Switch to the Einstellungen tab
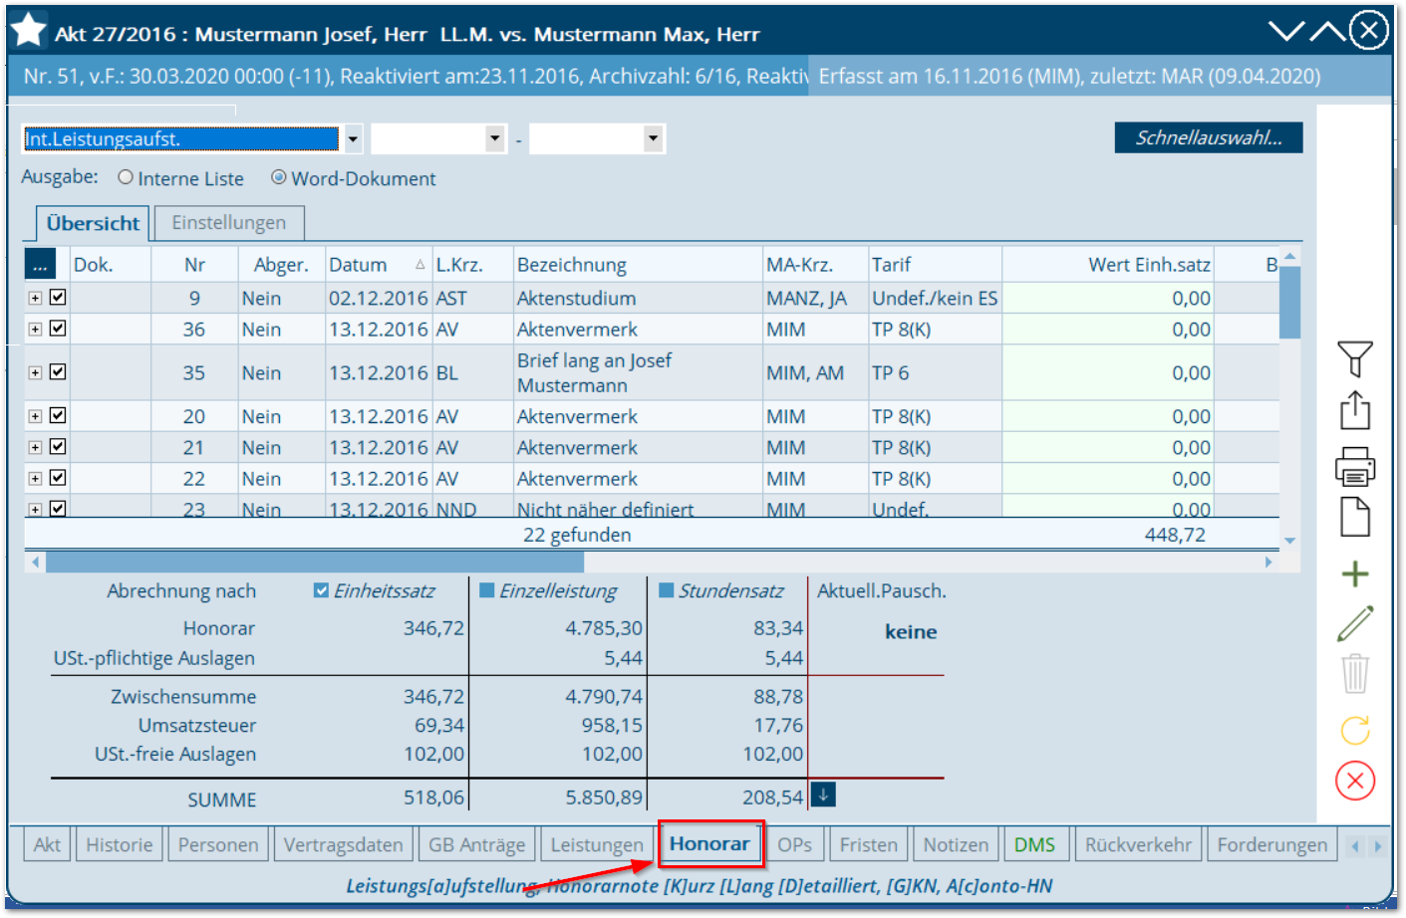The height and width of the screenshot is (918, 1406). [228, 222]
